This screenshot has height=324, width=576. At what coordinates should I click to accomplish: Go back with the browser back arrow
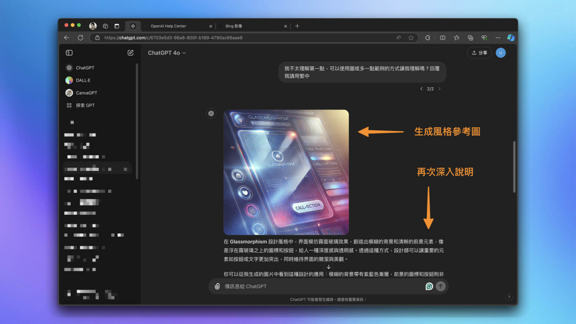click(66, 38)
